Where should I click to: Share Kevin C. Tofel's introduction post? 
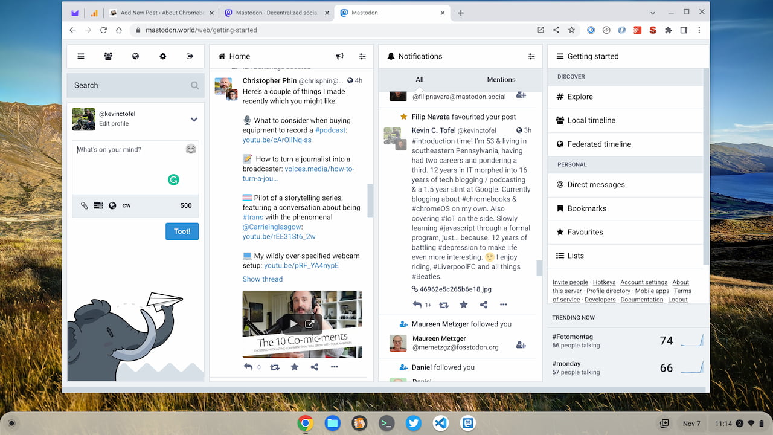tap(484, 304)
